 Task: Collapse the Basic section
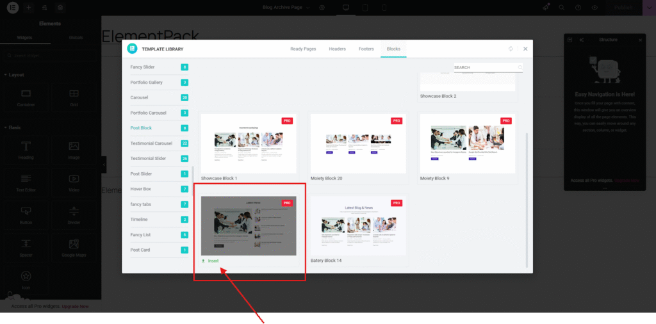(x=13, y=127)
